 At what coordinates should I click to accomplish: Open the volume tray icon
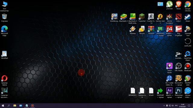click(x=173, y=106)
